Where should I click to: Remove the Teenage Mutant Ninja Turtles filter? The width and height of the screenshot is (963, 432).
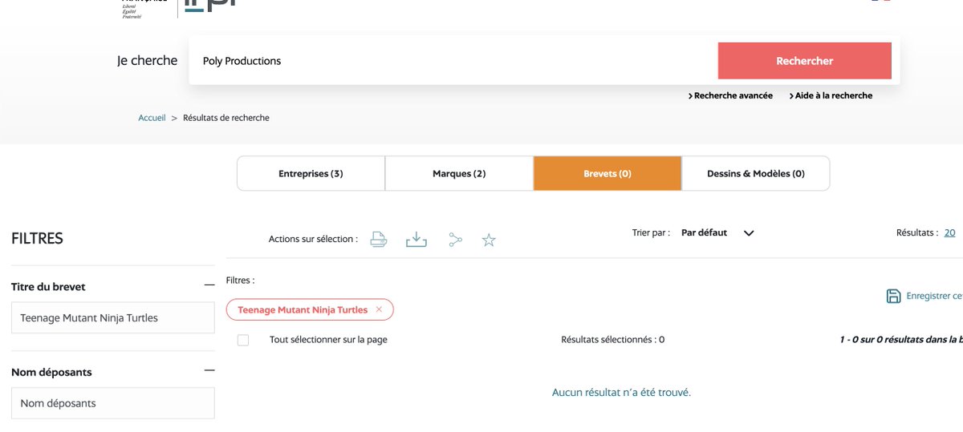point(379,309)
